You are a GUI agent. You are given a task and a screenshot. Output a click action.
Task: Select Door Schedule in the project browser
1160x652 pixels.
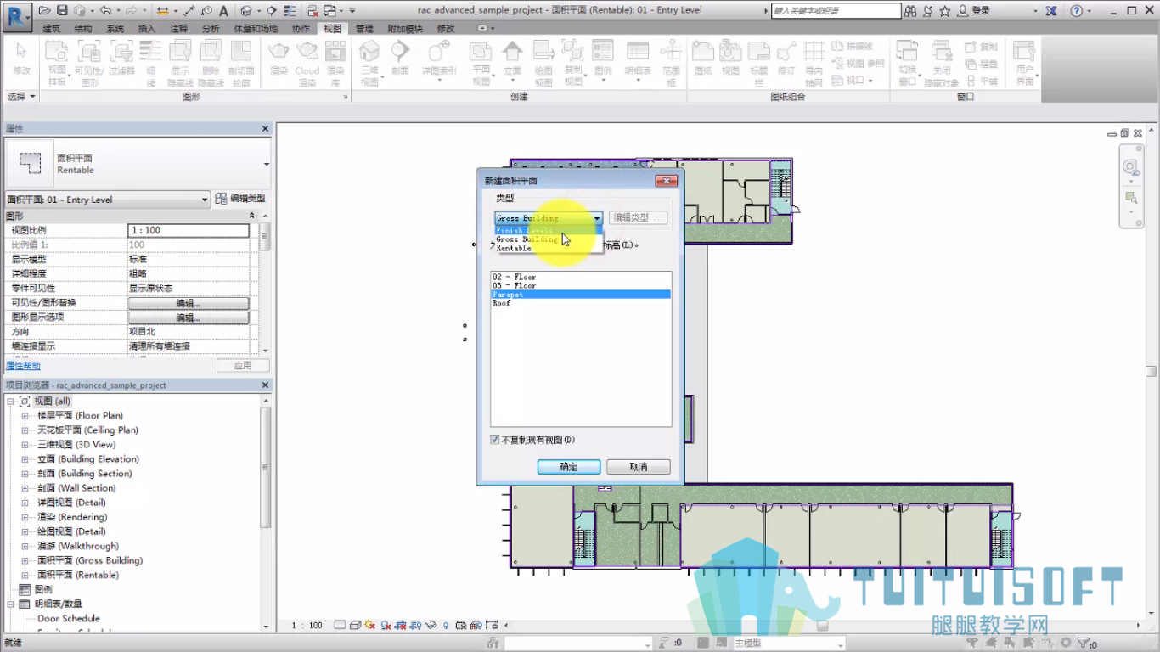click(x=69, y=619)
